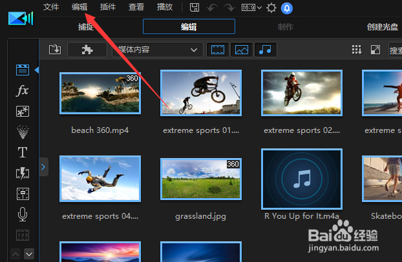
Task: Click the redo arrow icon
Action: (229, 8)
